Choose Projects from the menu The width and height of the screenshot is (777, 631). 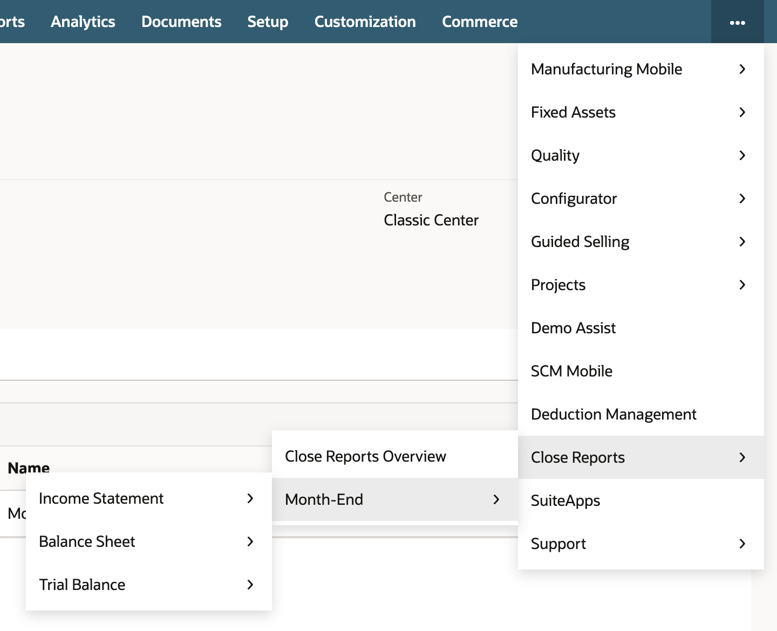(x=641, y=285)
